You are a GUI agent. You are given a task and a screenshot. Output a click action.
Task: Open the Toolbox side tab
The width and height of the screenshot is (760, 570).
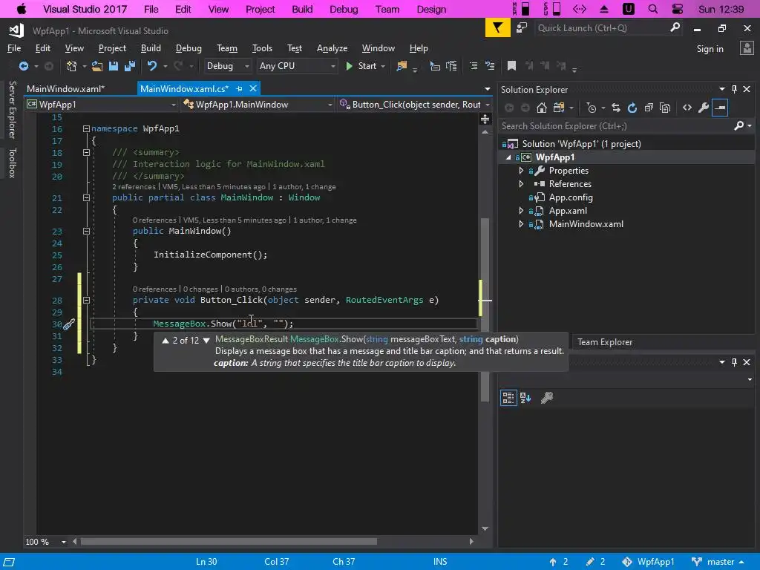[12, 163]
